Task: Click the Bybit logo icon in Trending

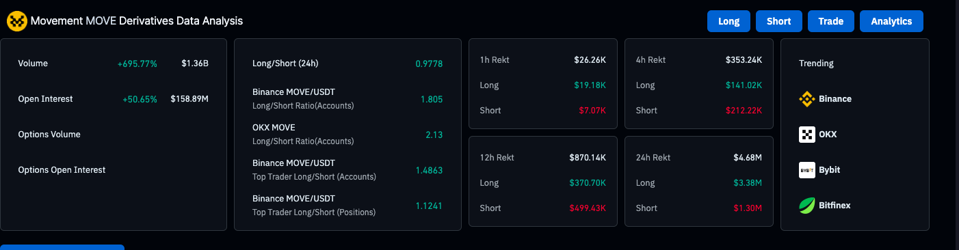Action: 807,170
